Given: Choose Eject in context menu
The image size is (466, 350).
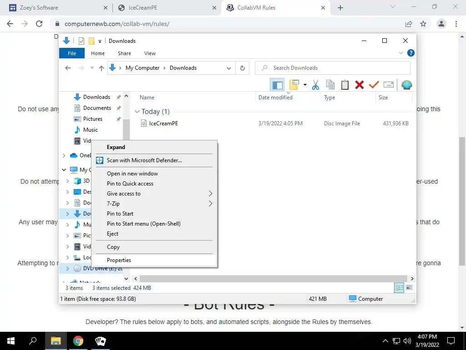Looking at the screenshot, I should (155, 234).
